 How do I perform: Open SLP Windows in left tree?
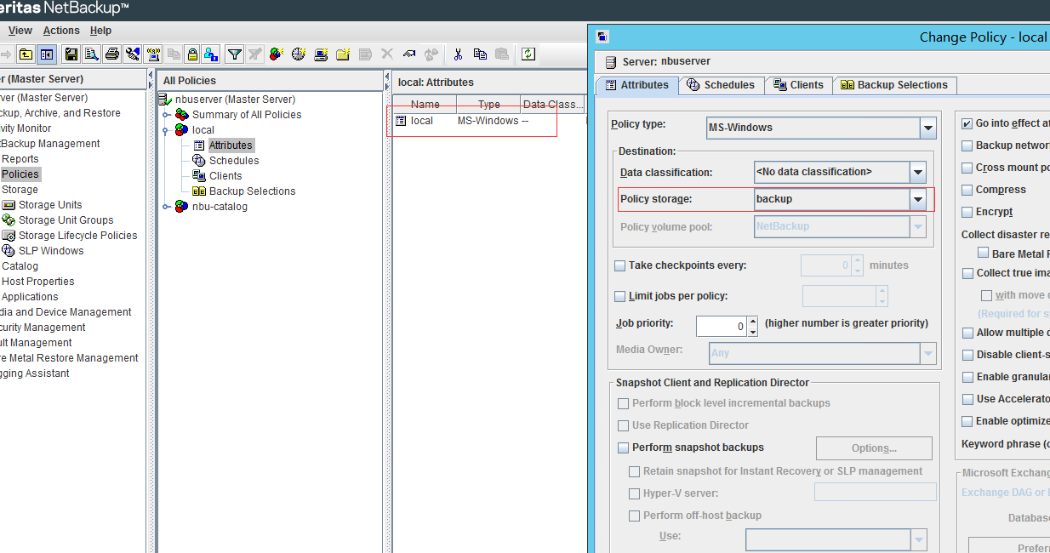(x=51, y=251)
